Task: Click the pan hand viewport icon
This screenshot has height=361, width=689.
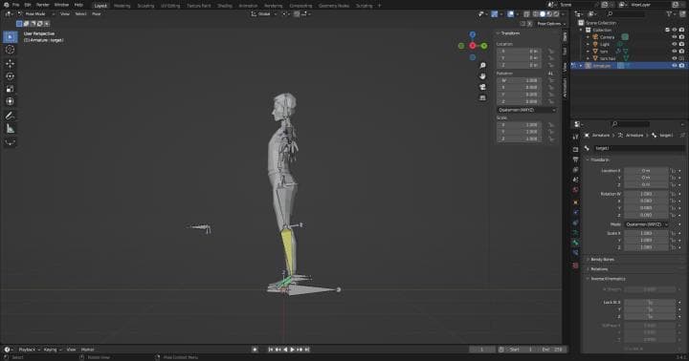Action: tap(482, 75)
